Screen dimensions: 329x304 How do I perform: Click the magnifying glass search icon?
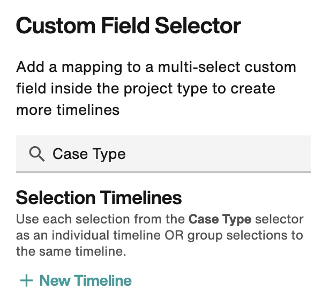pyautogui.click(x=37, y=154)
